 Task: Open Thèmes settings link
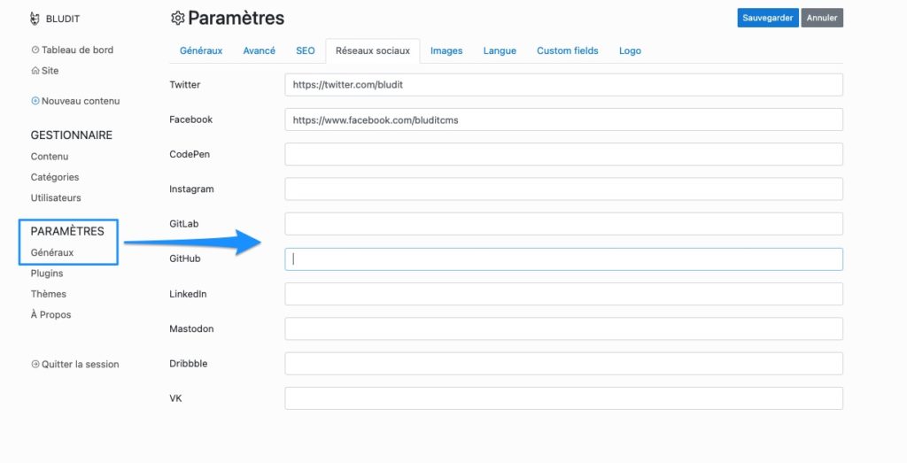(49, 294)
